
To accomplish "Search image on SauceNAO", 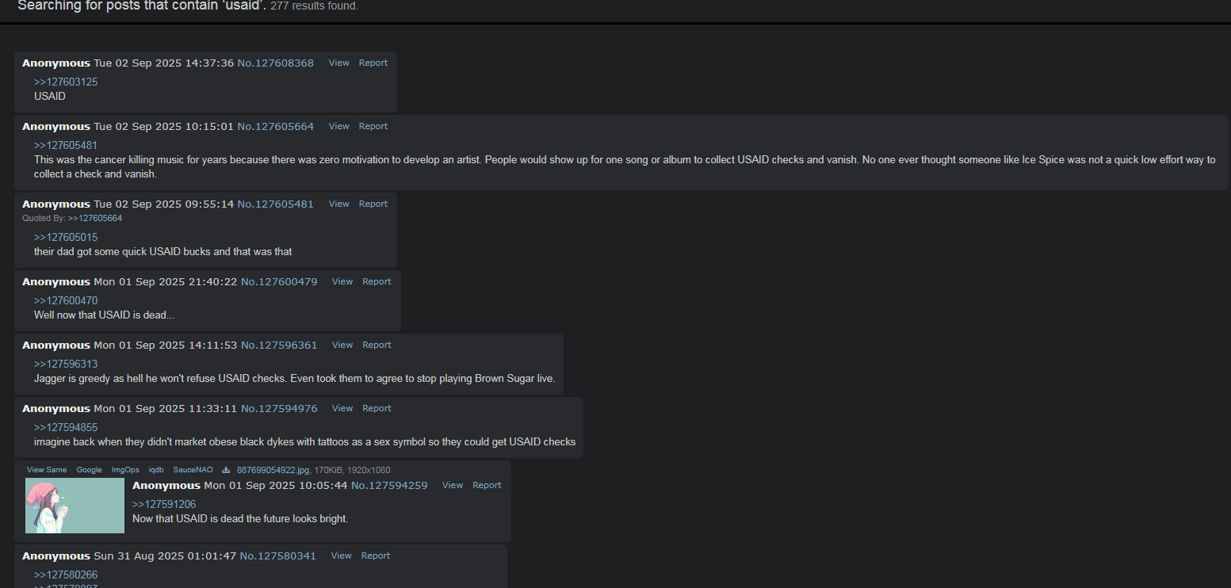I will coord(193,470).
